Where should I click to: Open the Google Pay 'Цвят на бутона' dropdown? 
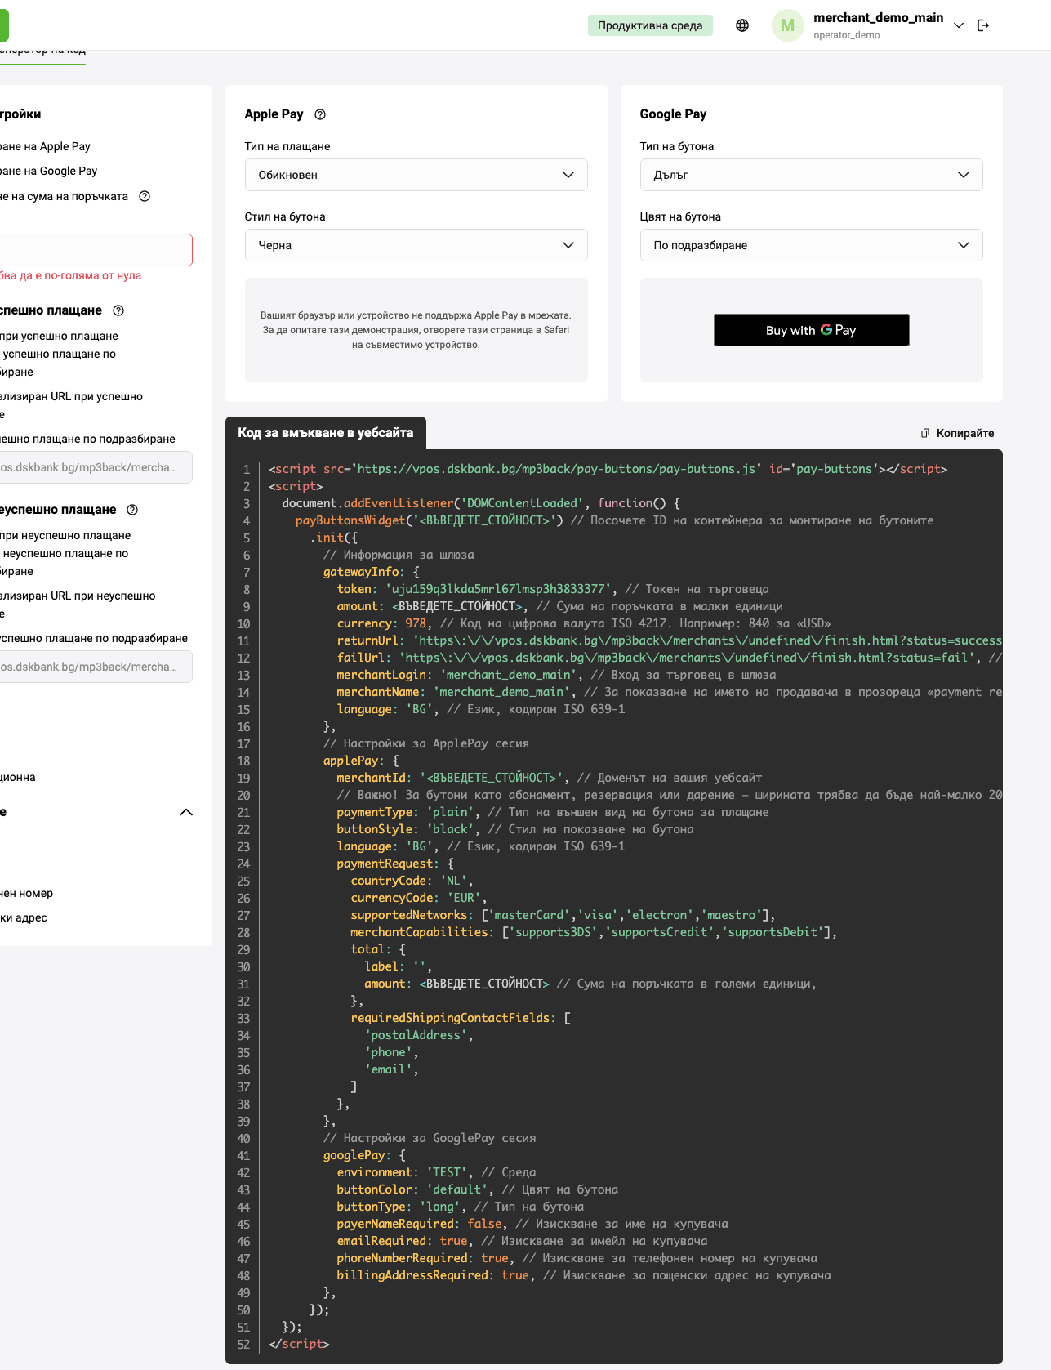coord(812,245)
